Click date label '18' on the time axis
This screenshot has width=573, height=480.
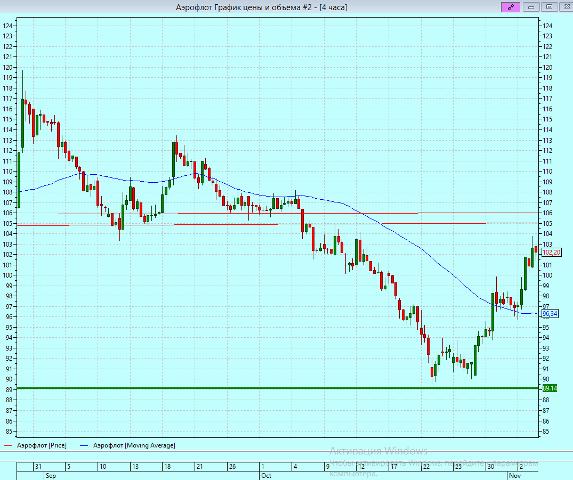pyautogui.click(x=167, y=467)
